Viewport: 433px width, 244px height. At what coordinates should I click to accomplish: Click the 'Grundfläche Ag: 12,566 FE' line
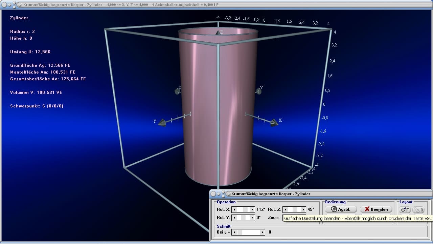(40, 65)
